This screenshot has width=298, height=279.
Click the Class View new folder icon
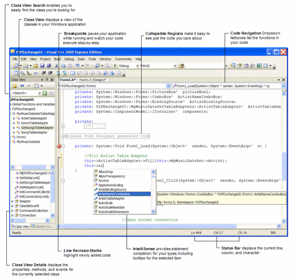point(14,86)
